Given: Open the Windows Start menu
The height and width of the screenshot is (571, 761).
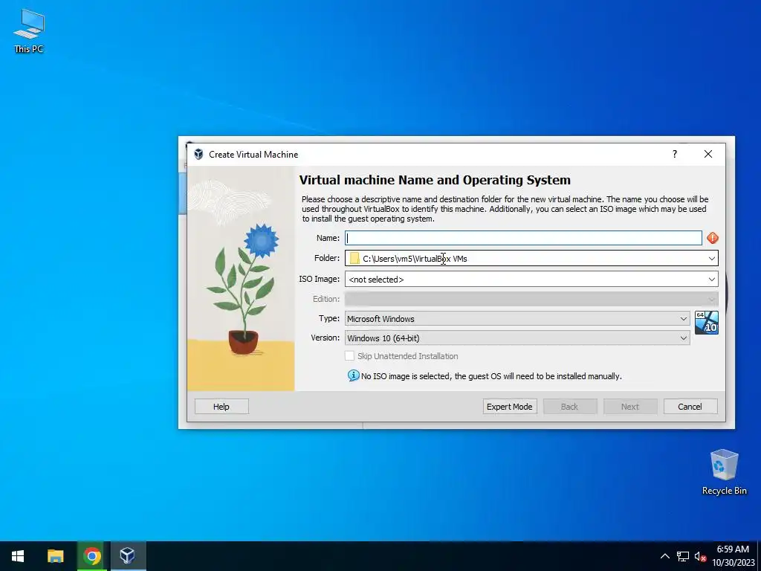Looking at the screenshot, I should (18, 556).
